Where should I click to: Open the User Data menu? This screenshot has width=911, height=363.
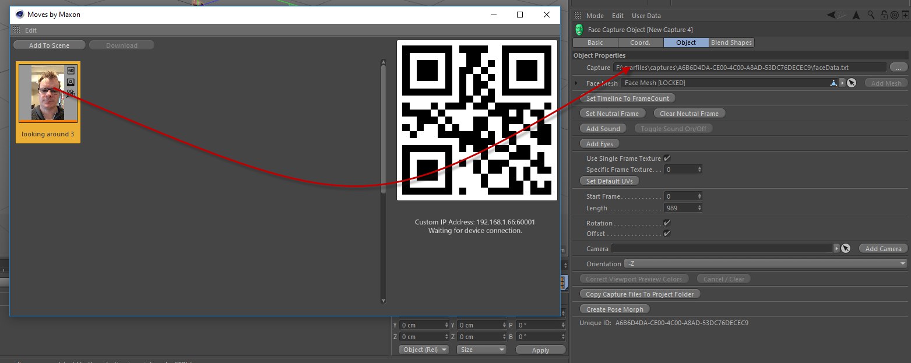[x=646, y=16]
